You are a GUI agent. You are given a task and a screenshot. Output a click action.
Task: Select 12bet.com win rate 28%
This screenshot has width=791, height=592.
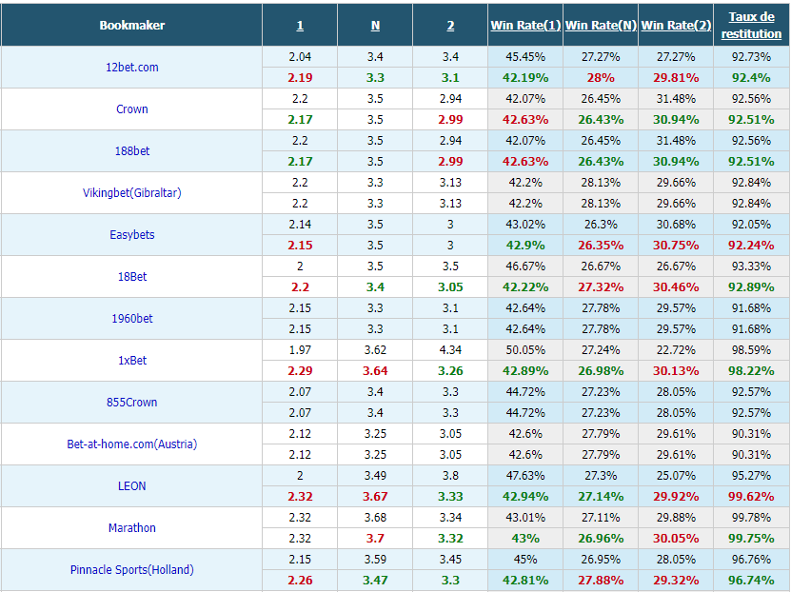coord(601,78)
